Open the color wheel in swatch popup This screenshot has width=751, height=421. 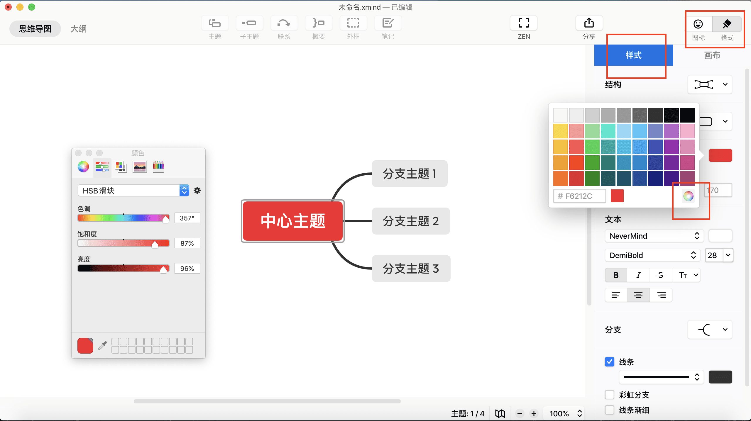pos(688,196)
